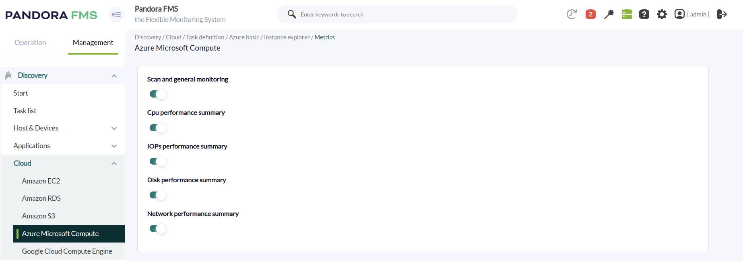
Task: Collapse the side menu with the arrow icon
Action: click(116, 15)
